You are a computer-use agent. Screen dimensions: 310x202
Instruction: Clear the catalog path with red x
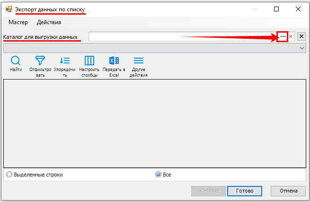click(x=291, y=36)
